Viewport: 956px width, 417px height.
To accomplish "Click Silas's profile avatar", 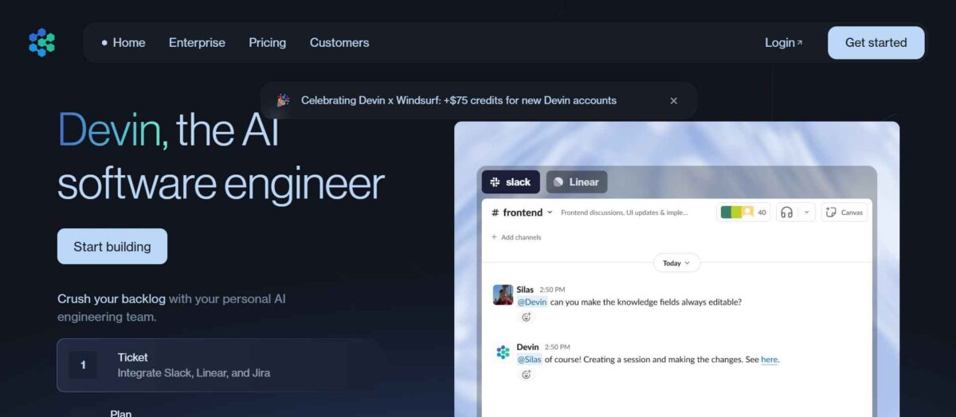I will [503, 295].
